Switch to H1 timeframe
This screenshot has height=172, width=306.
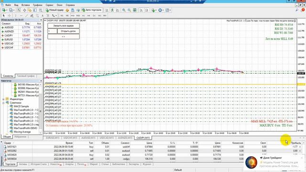pos(83,16)
